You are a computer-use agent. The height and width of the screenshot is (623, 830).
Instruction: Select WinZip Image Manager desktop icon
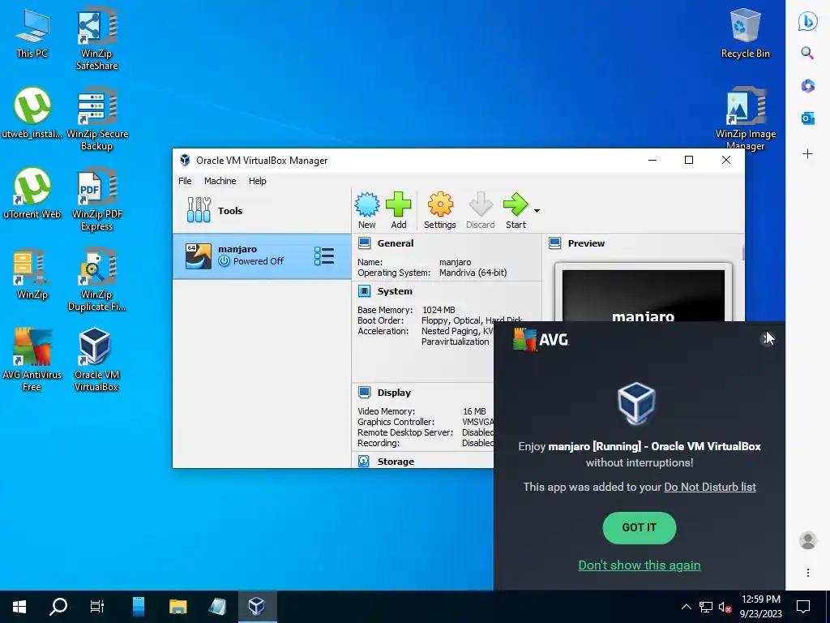pyautogui.click(x=746, y=118)
